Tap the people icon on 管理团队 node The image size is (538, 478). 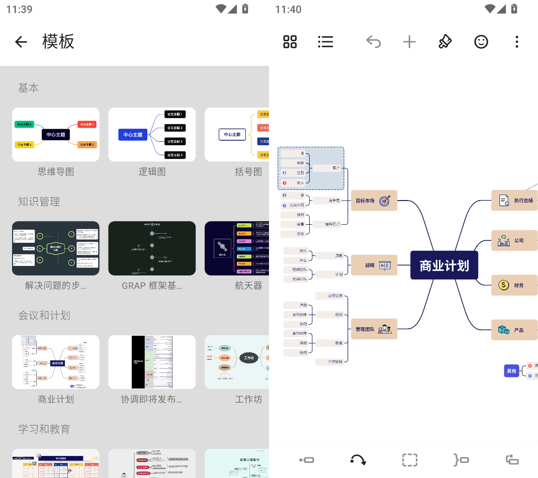[x=385, y=329]
